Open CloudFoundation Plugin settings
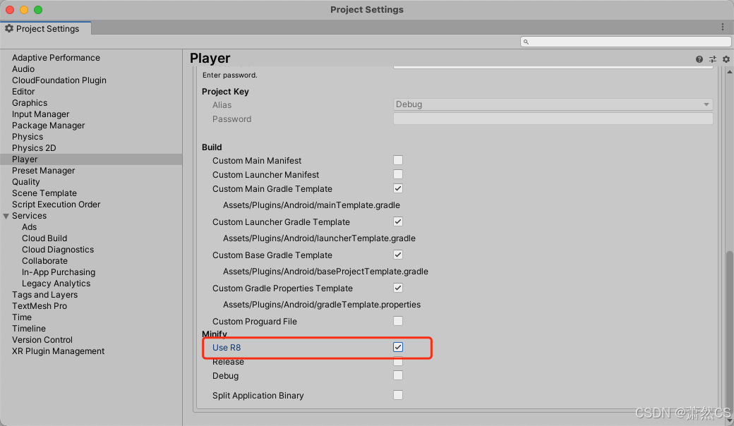Image resolution: width=734 pixels, height=426 pixels. coord(59,80)
